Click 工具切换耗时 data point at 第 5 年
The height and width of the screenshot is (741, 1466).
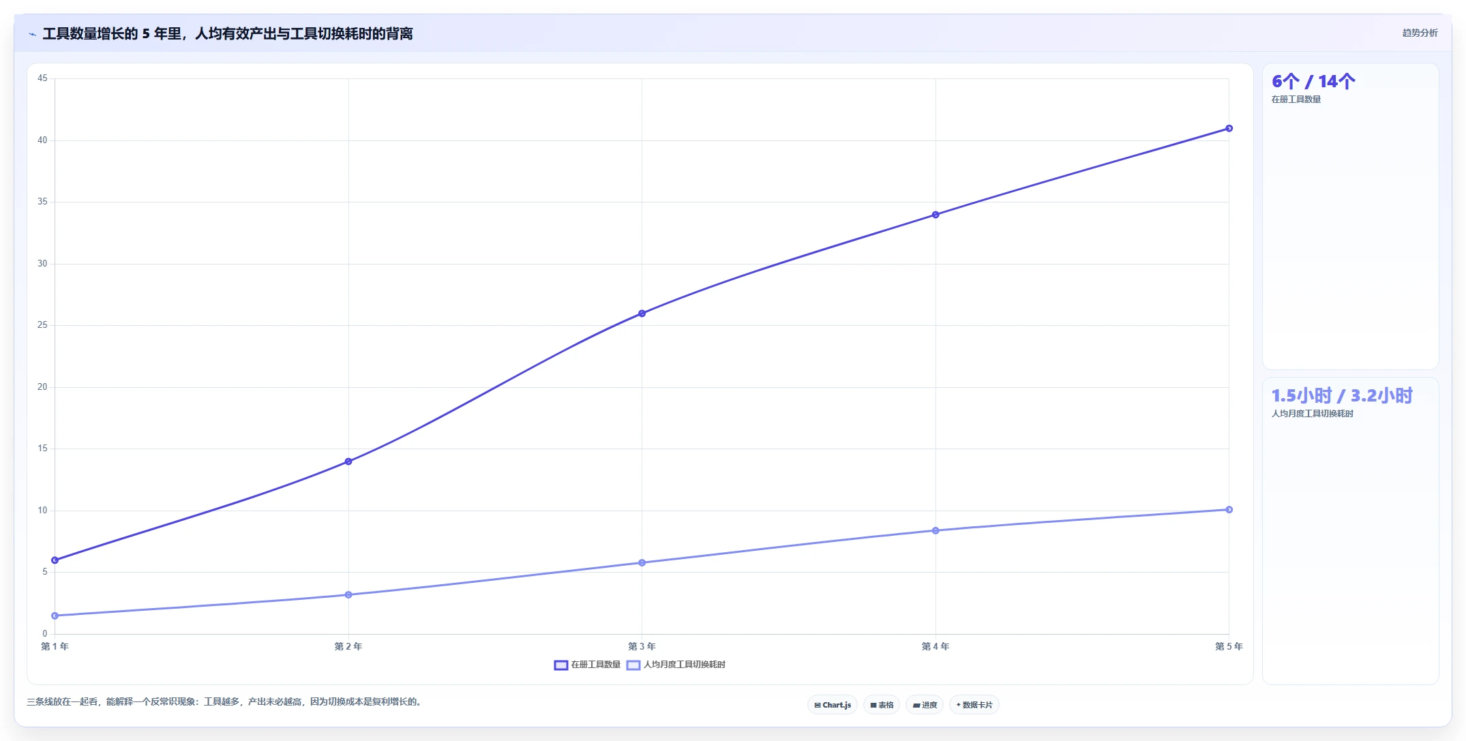click(1229, 509)
